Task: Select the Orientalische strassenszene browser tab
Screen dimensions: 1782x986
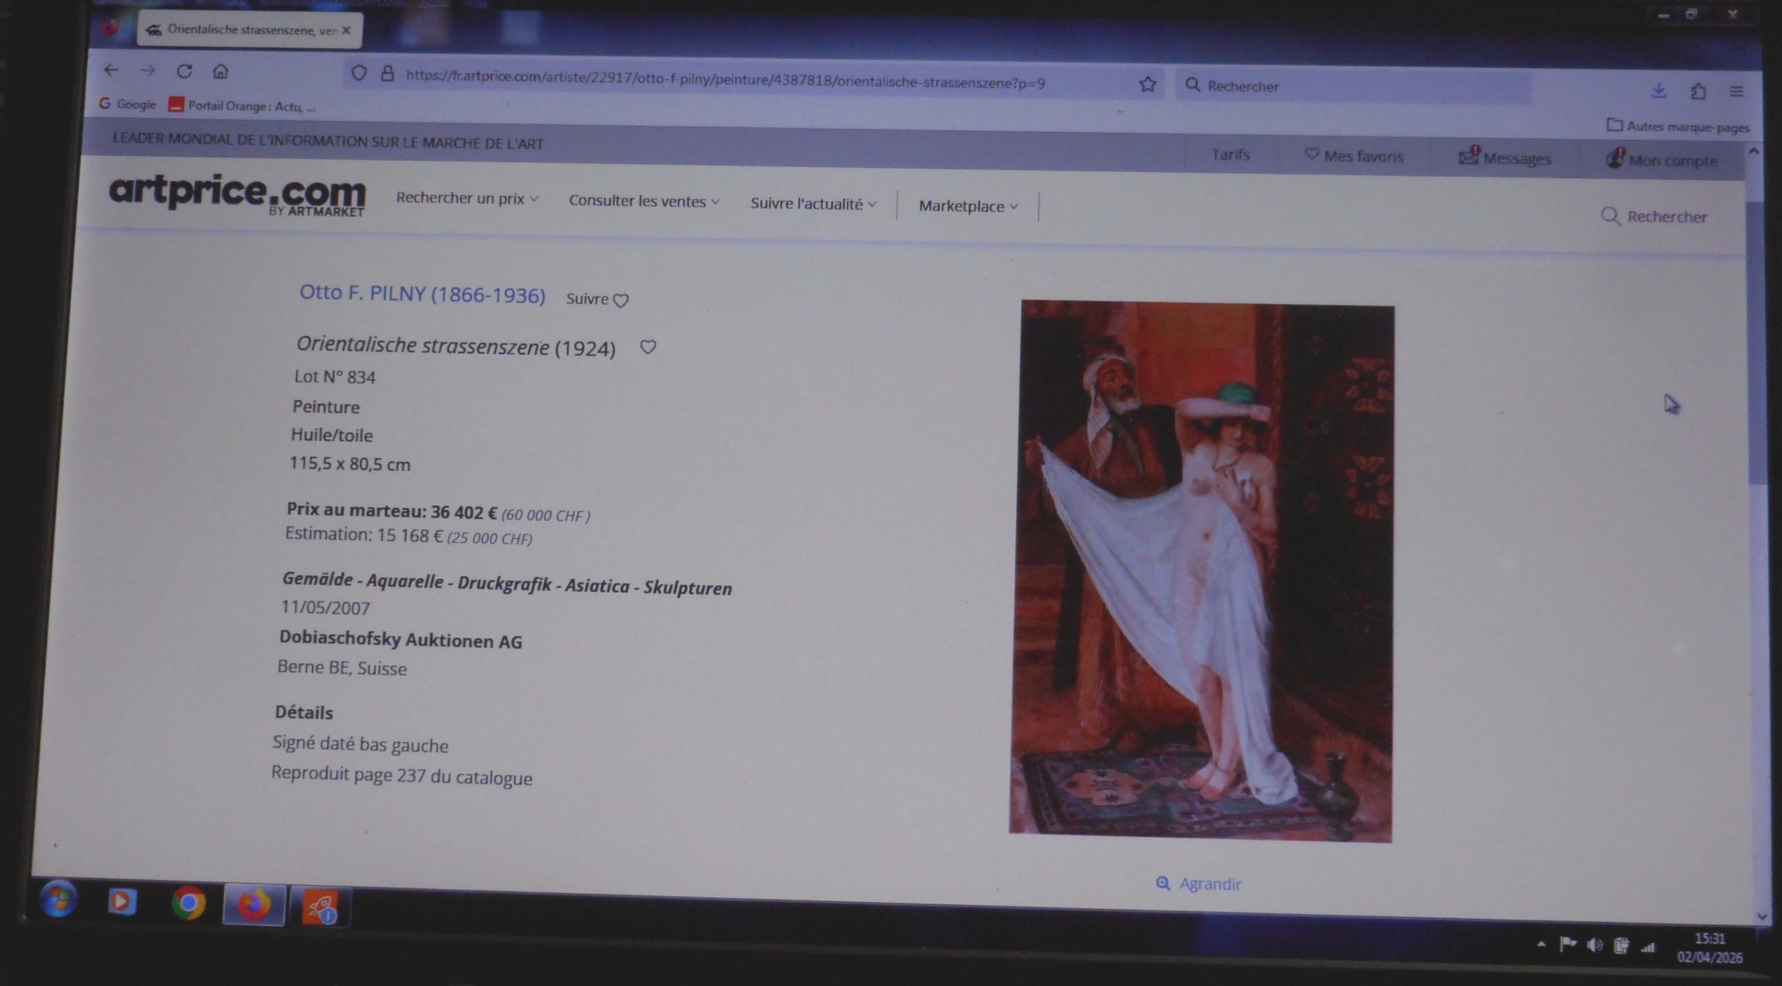Action: [249, 30]
